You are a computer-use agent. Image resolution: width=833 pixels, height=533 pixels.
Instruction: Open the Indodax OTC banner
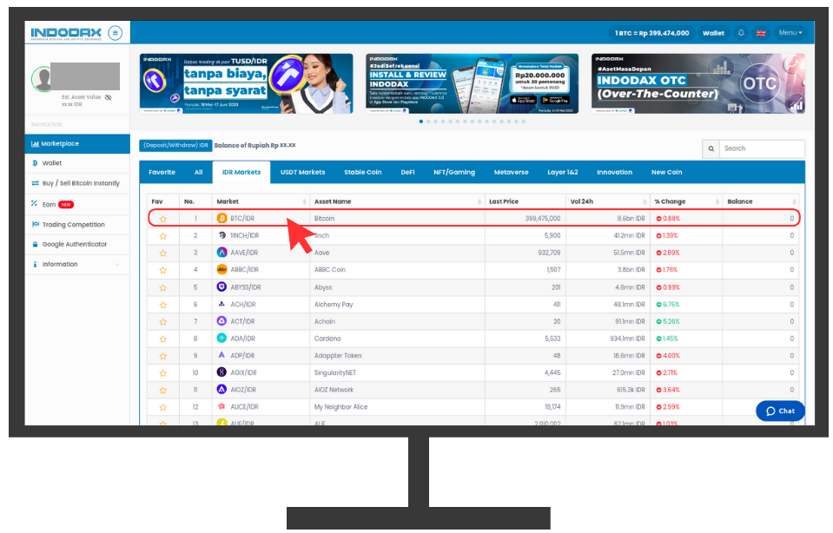pyautogui.click(x=698, y=83)
